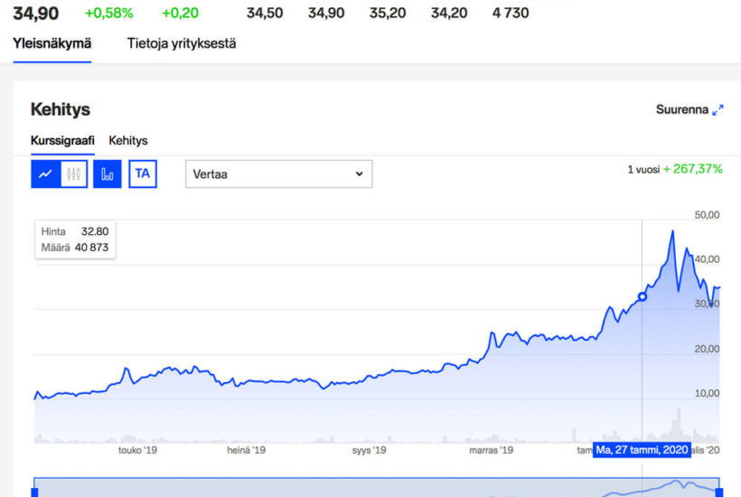Click the Ma, 27 tammi, 2020 date label
The height and width of the screenshot is (497, 741).
click(x=642, y=450)
